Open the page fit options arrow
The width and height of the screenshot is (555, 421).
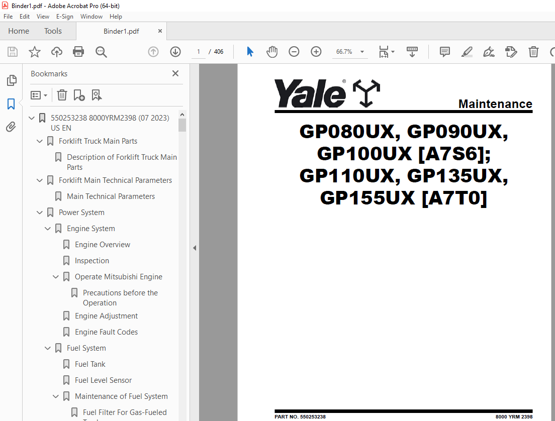[393, 52]
